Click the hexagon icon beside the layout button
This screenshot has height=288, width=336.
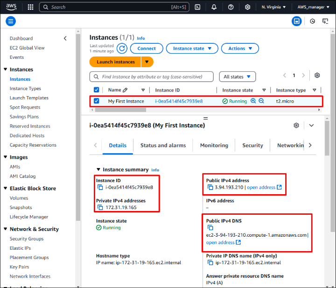coord(312,21)
